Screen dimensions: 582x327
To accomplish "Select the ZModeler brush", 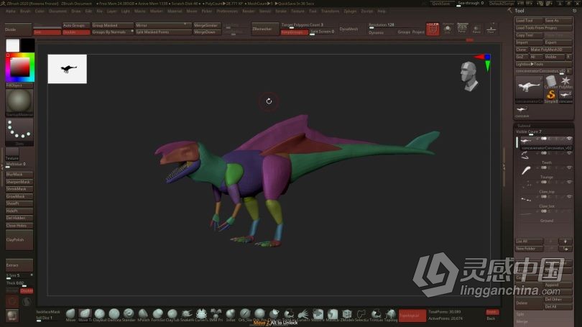I will click(347, 314).
